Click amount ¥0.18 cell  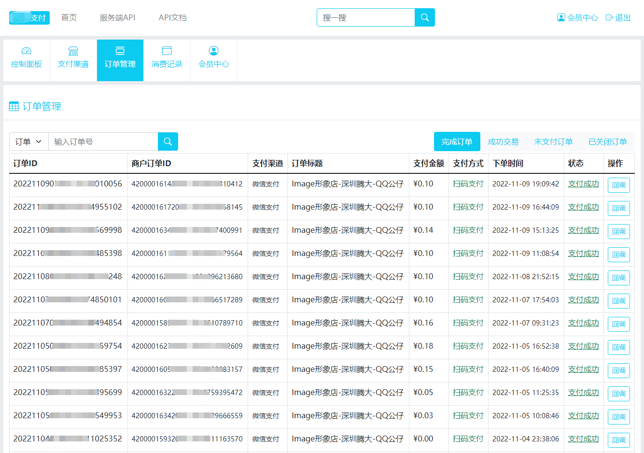tap(423, 346)
